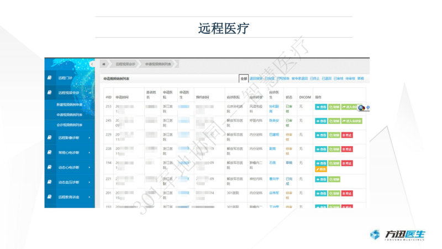Click the icon beside 动态血压诊断
This screenshot has height=249, width=442.
click(49, 182)
